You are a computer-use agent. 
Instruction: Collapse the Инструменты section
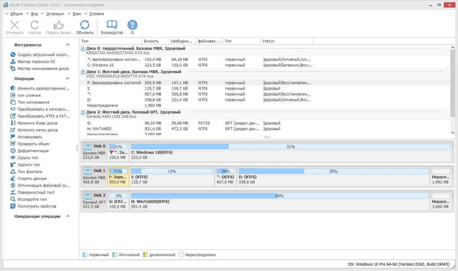(68, 45)
